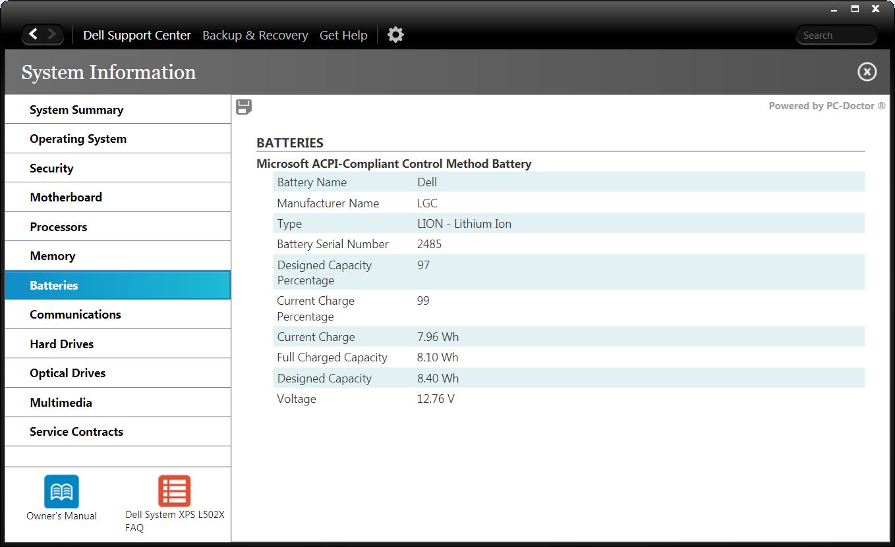Click the Current Charge Percentage value '99'
This screenshot has height=547, width=895.
click(423, 301)
